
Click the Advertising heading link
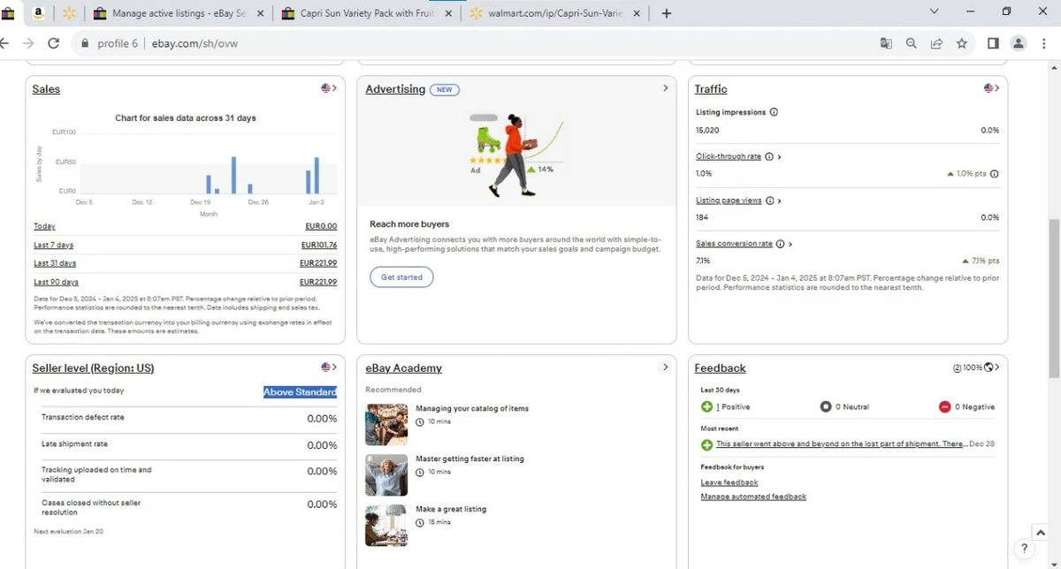395,89
